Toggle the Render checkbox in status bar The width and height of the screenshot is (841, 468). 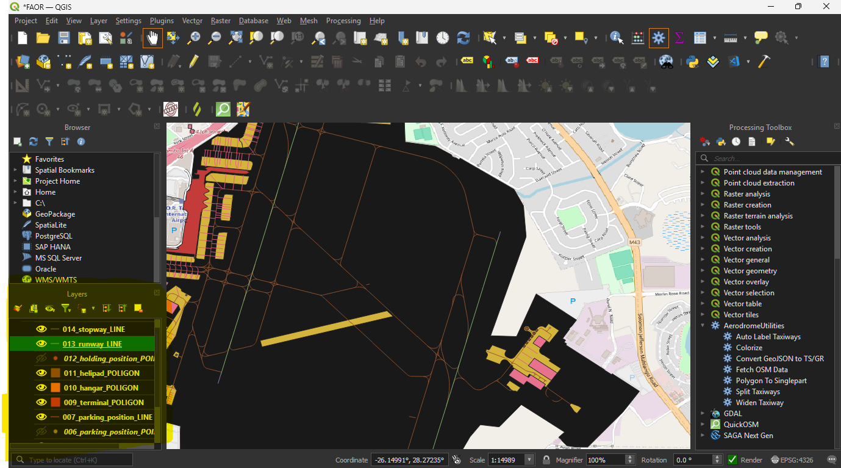732,459
